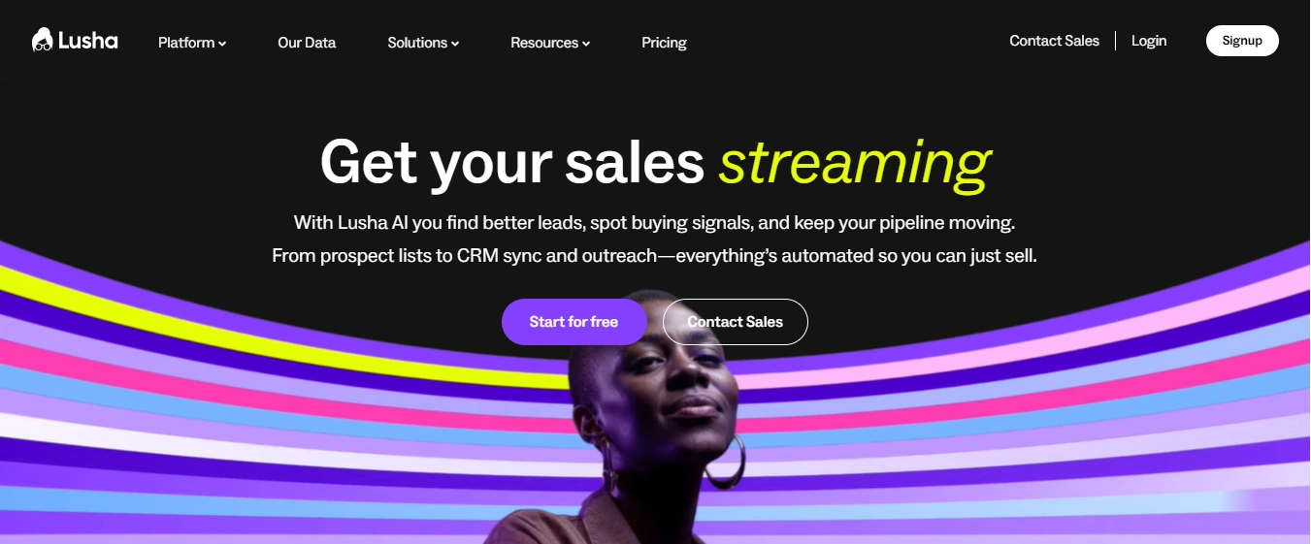Click the Get your sales headline text
The width and height of the screenshot is (1311, 544).
pyautogui.click(x=512, y=163)
